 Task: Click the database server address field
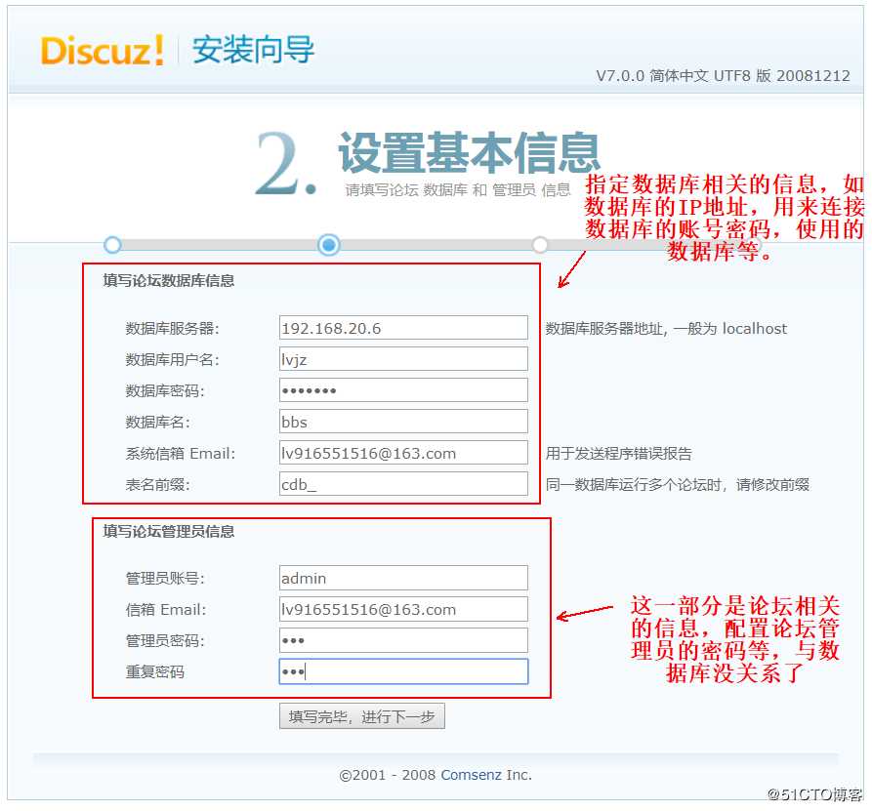pyautogui.click(x=403, y=327)
